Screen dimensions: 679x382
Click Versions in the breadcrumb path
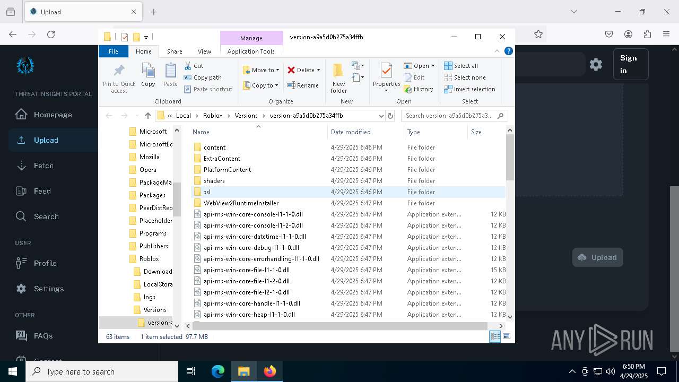coord(246,116)
